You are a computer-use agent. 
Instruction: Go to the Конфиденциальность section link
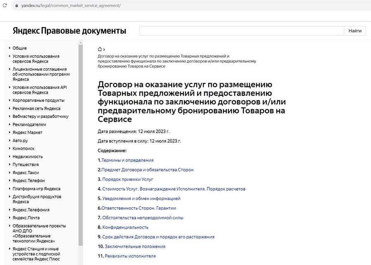click(125, 227)
